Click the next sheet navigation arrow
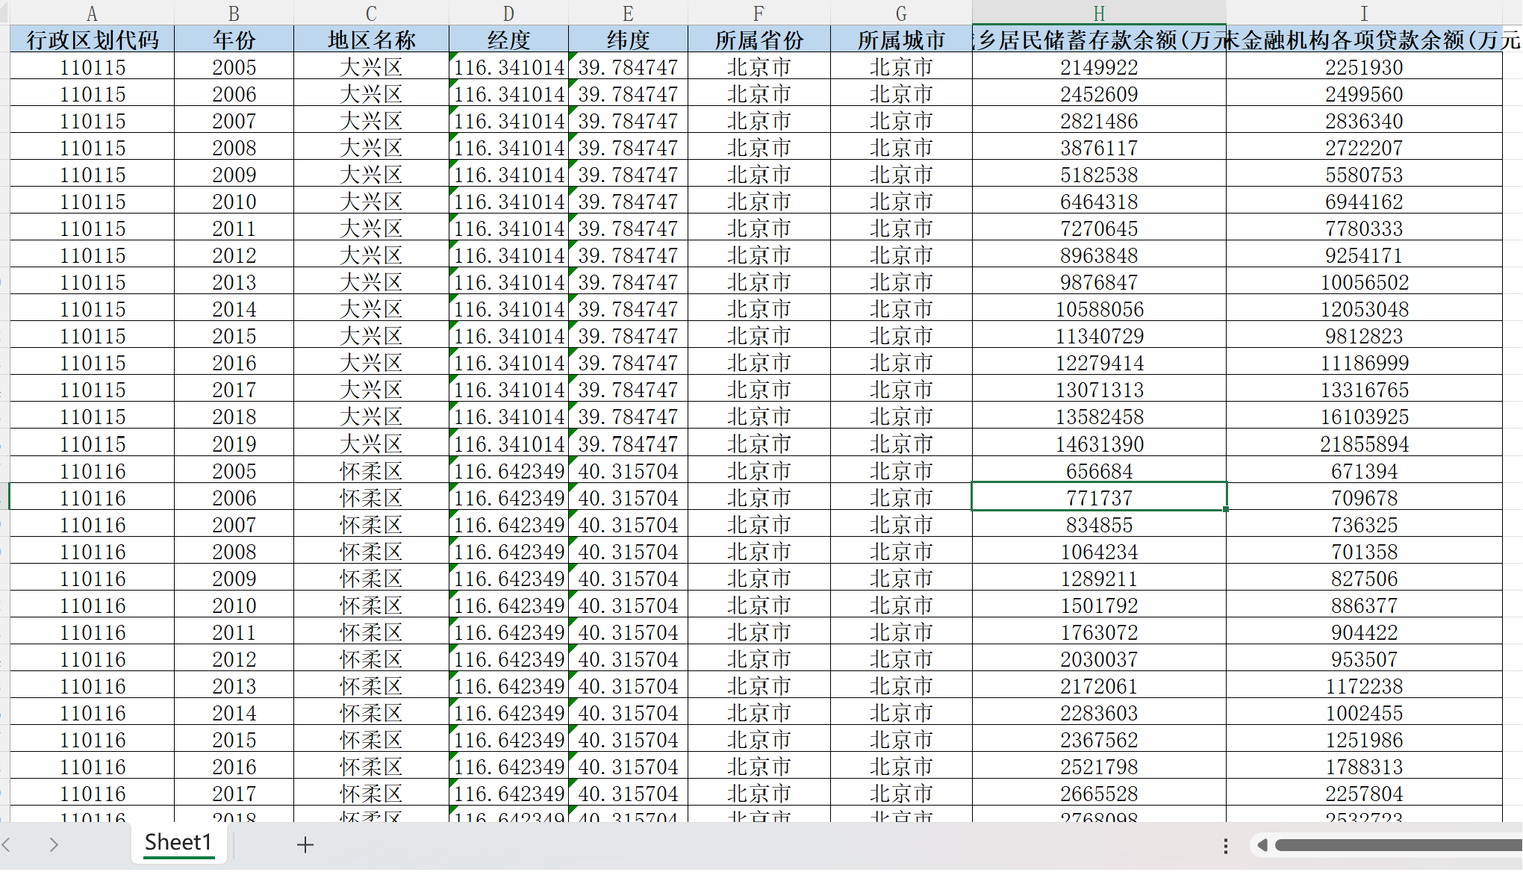Viewport: 1523px width, 872px height. [54, 844]
